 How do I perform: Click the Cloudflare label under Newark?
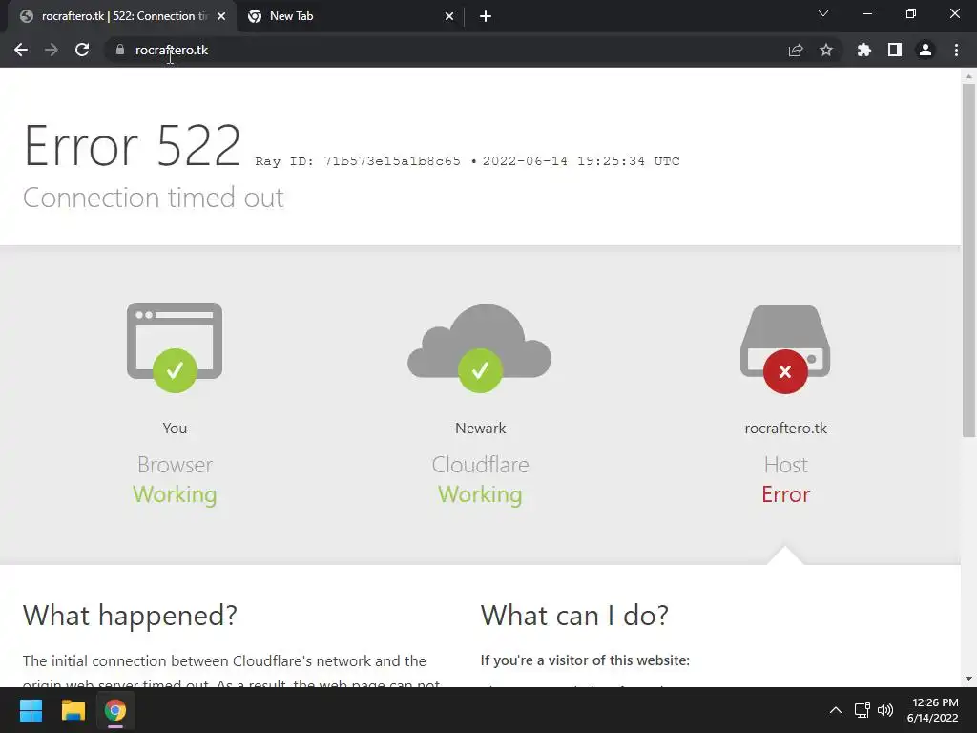(x=481, y=465)
